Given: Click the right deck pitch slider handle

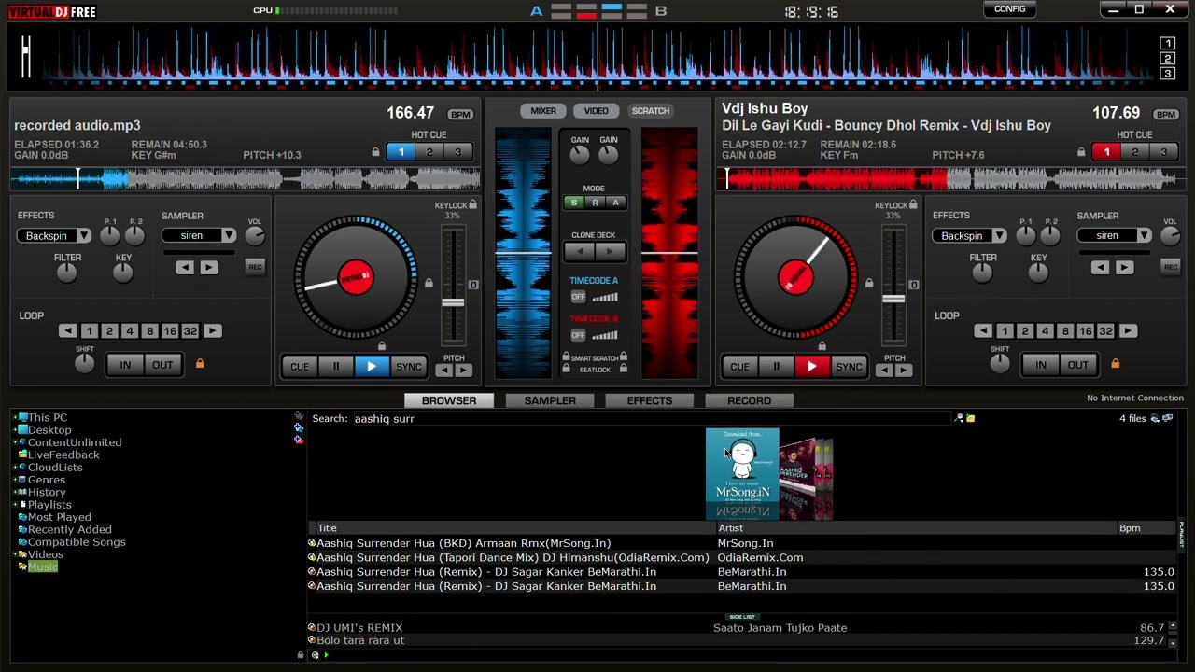Looking at the screenshot, I should [893, 299].
